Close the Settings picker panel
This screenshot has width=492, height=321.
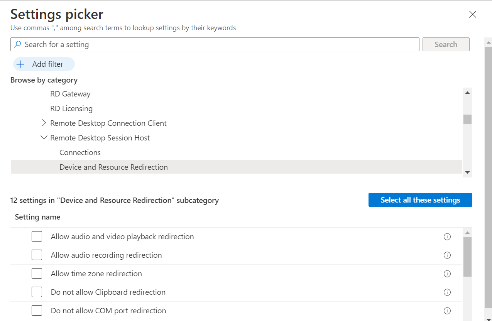tap(472, 15)
